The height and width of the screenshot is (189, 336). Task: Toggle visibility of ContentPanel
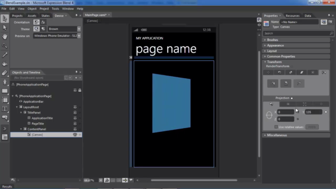(75, 129)
